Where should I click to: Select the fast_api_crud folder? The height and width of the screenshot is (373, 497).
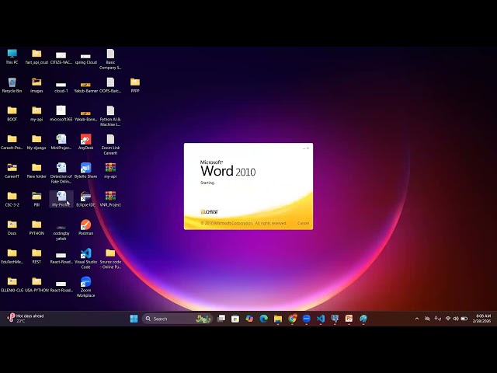click(36, 57)
